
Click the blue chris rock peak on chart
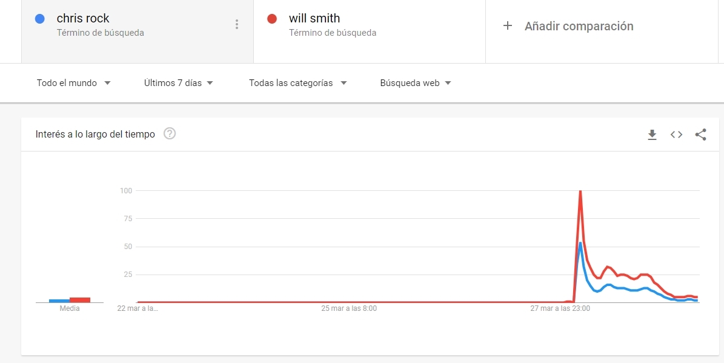(x=580, y=243)
